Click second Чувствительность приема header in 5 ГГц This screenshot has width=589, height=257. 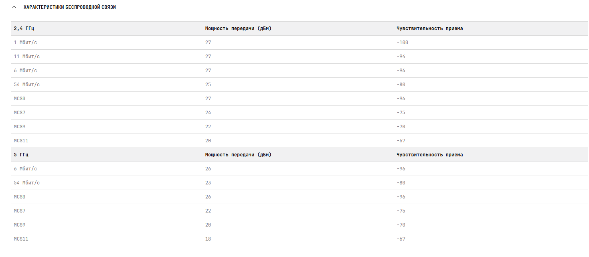click(430, 155)
